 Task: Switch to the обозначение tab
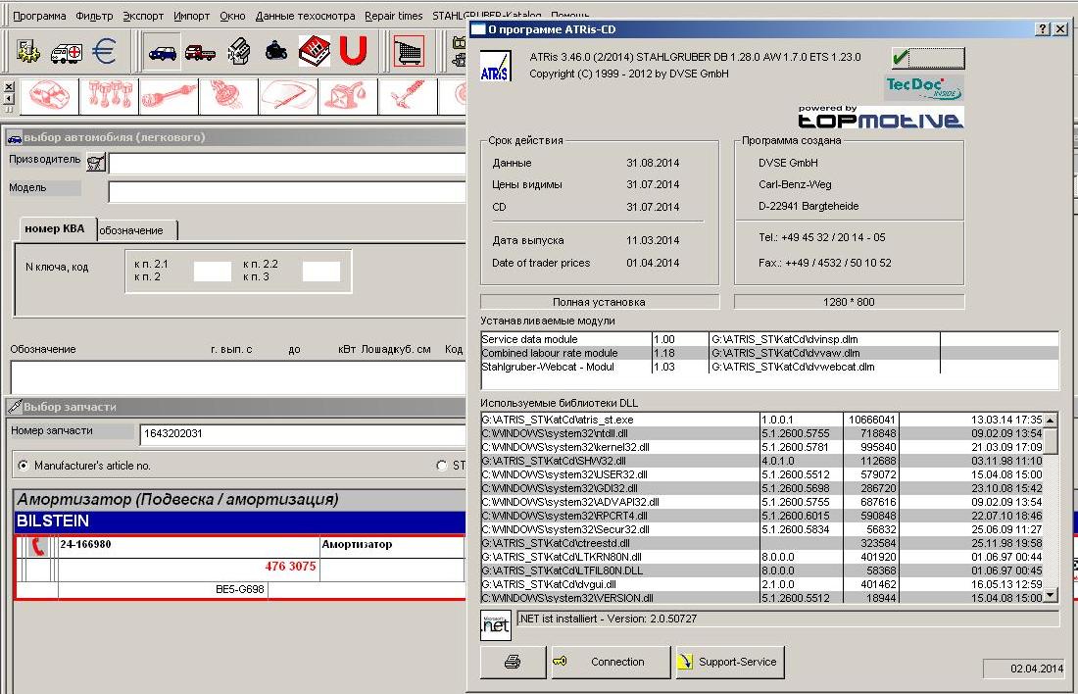pos(136,230)
